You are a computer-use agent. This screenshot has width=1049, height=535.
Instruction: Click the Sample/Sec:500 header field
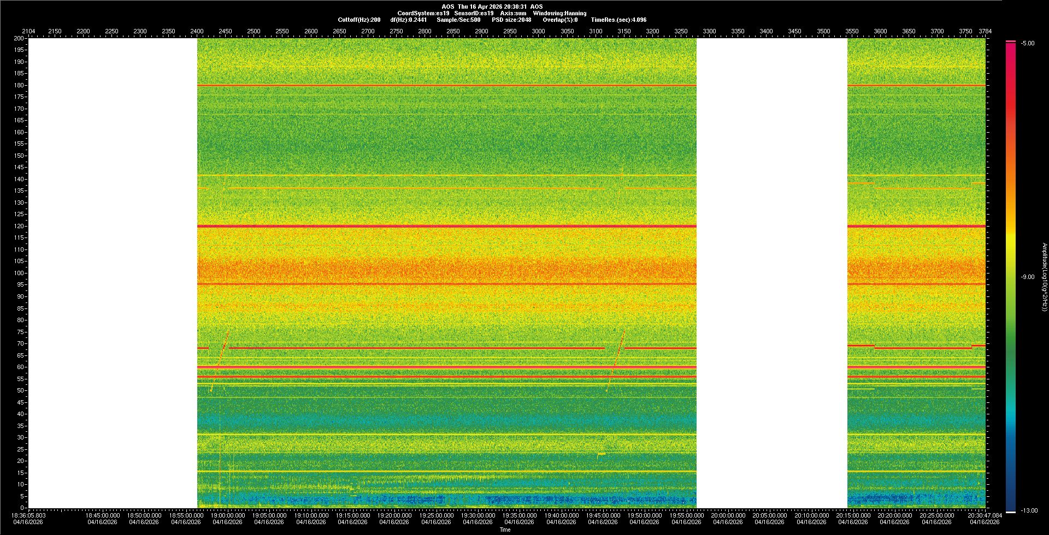click(458, 20)
